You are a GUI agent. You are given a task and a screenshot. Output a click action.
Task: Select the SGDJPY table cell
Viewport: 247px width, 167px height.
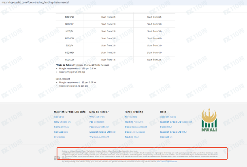tap(70, 46)
